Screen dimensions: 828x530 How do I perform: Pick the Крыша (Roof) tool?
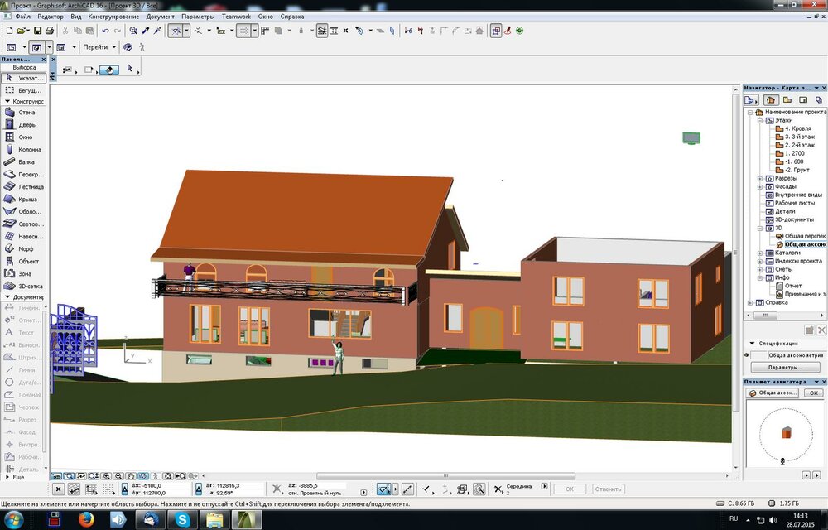(25, 200)
